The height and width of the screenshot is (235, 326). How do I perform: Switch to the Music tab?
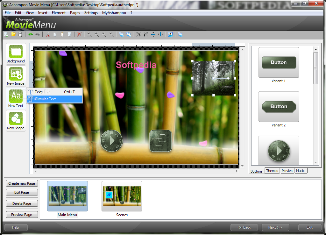301,171
